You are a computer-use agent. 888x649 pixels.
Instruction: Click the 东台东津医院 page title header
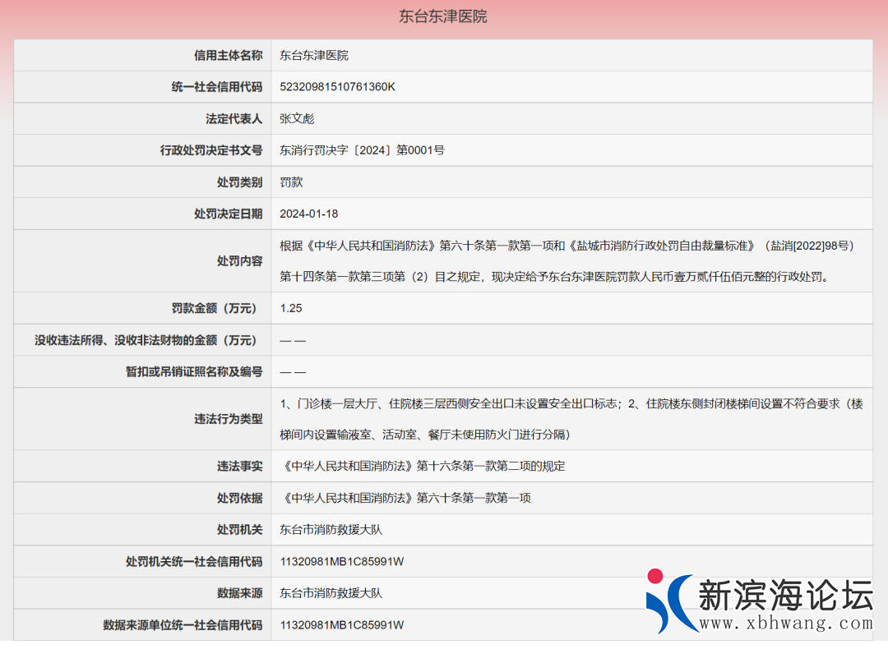click(x=443, y=16)
